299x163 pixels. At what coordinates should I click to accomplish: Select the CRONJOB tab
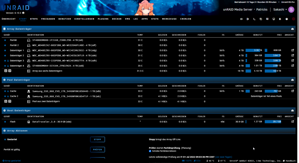[x=186, y=19]
